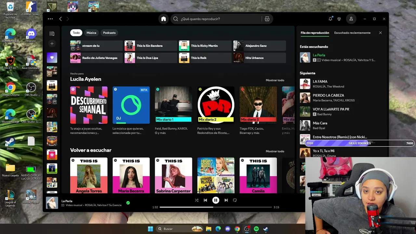Go to Spotify Home
The height and width of the screenshot is (234, 416).
click(163, 19)
